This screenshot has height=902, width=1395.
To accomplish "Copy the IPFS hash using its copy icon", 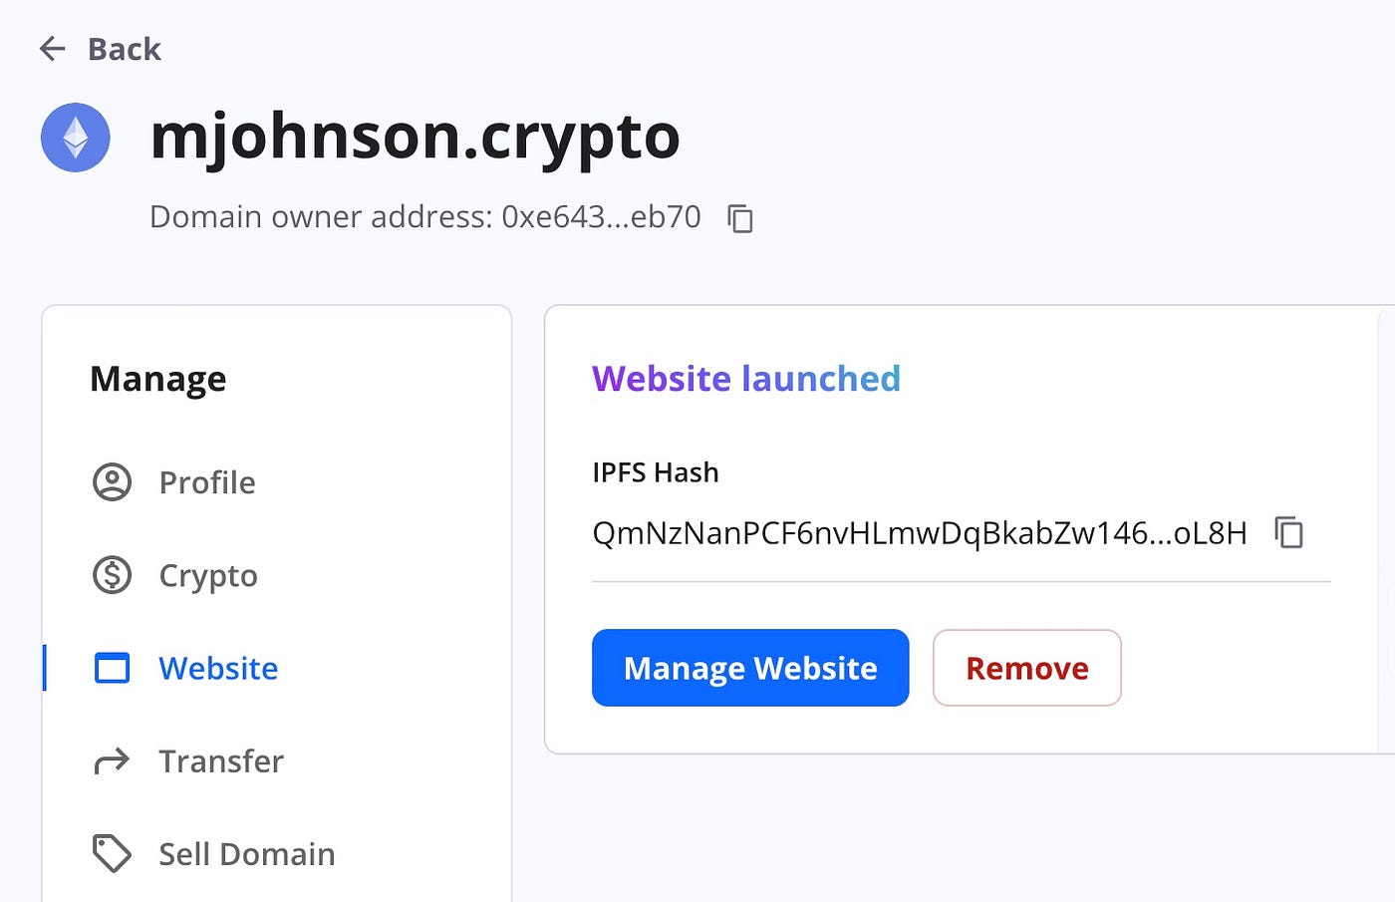I will (1289, 533).
